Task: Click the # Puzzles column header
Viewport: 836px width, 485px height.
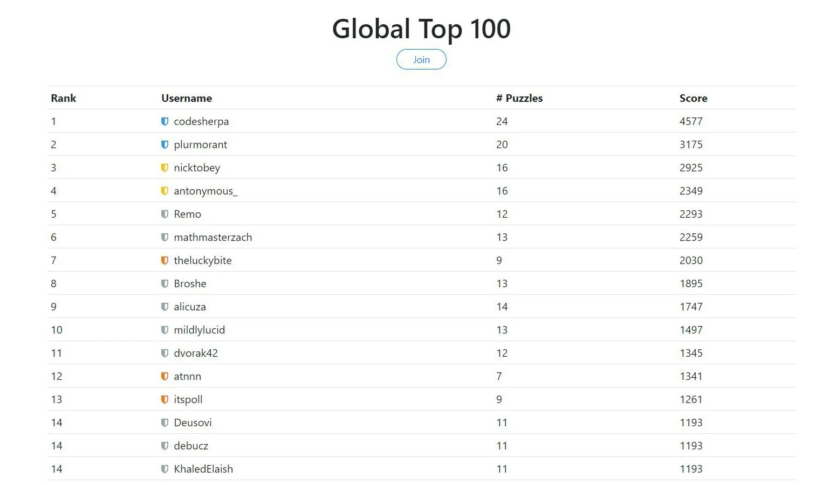Action: tap(519, 98)
